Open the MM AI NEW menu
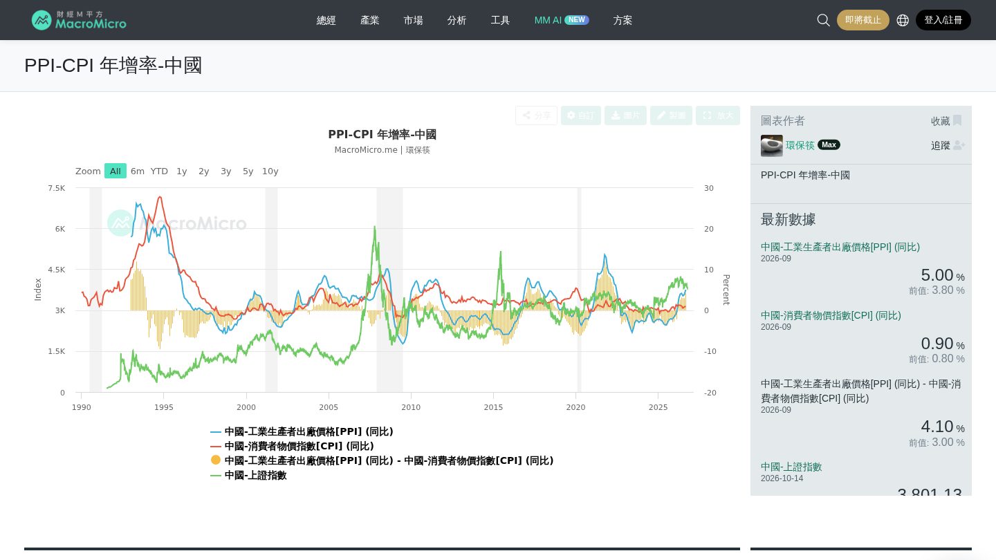The image size is (996, 560). tap(562, 20)
